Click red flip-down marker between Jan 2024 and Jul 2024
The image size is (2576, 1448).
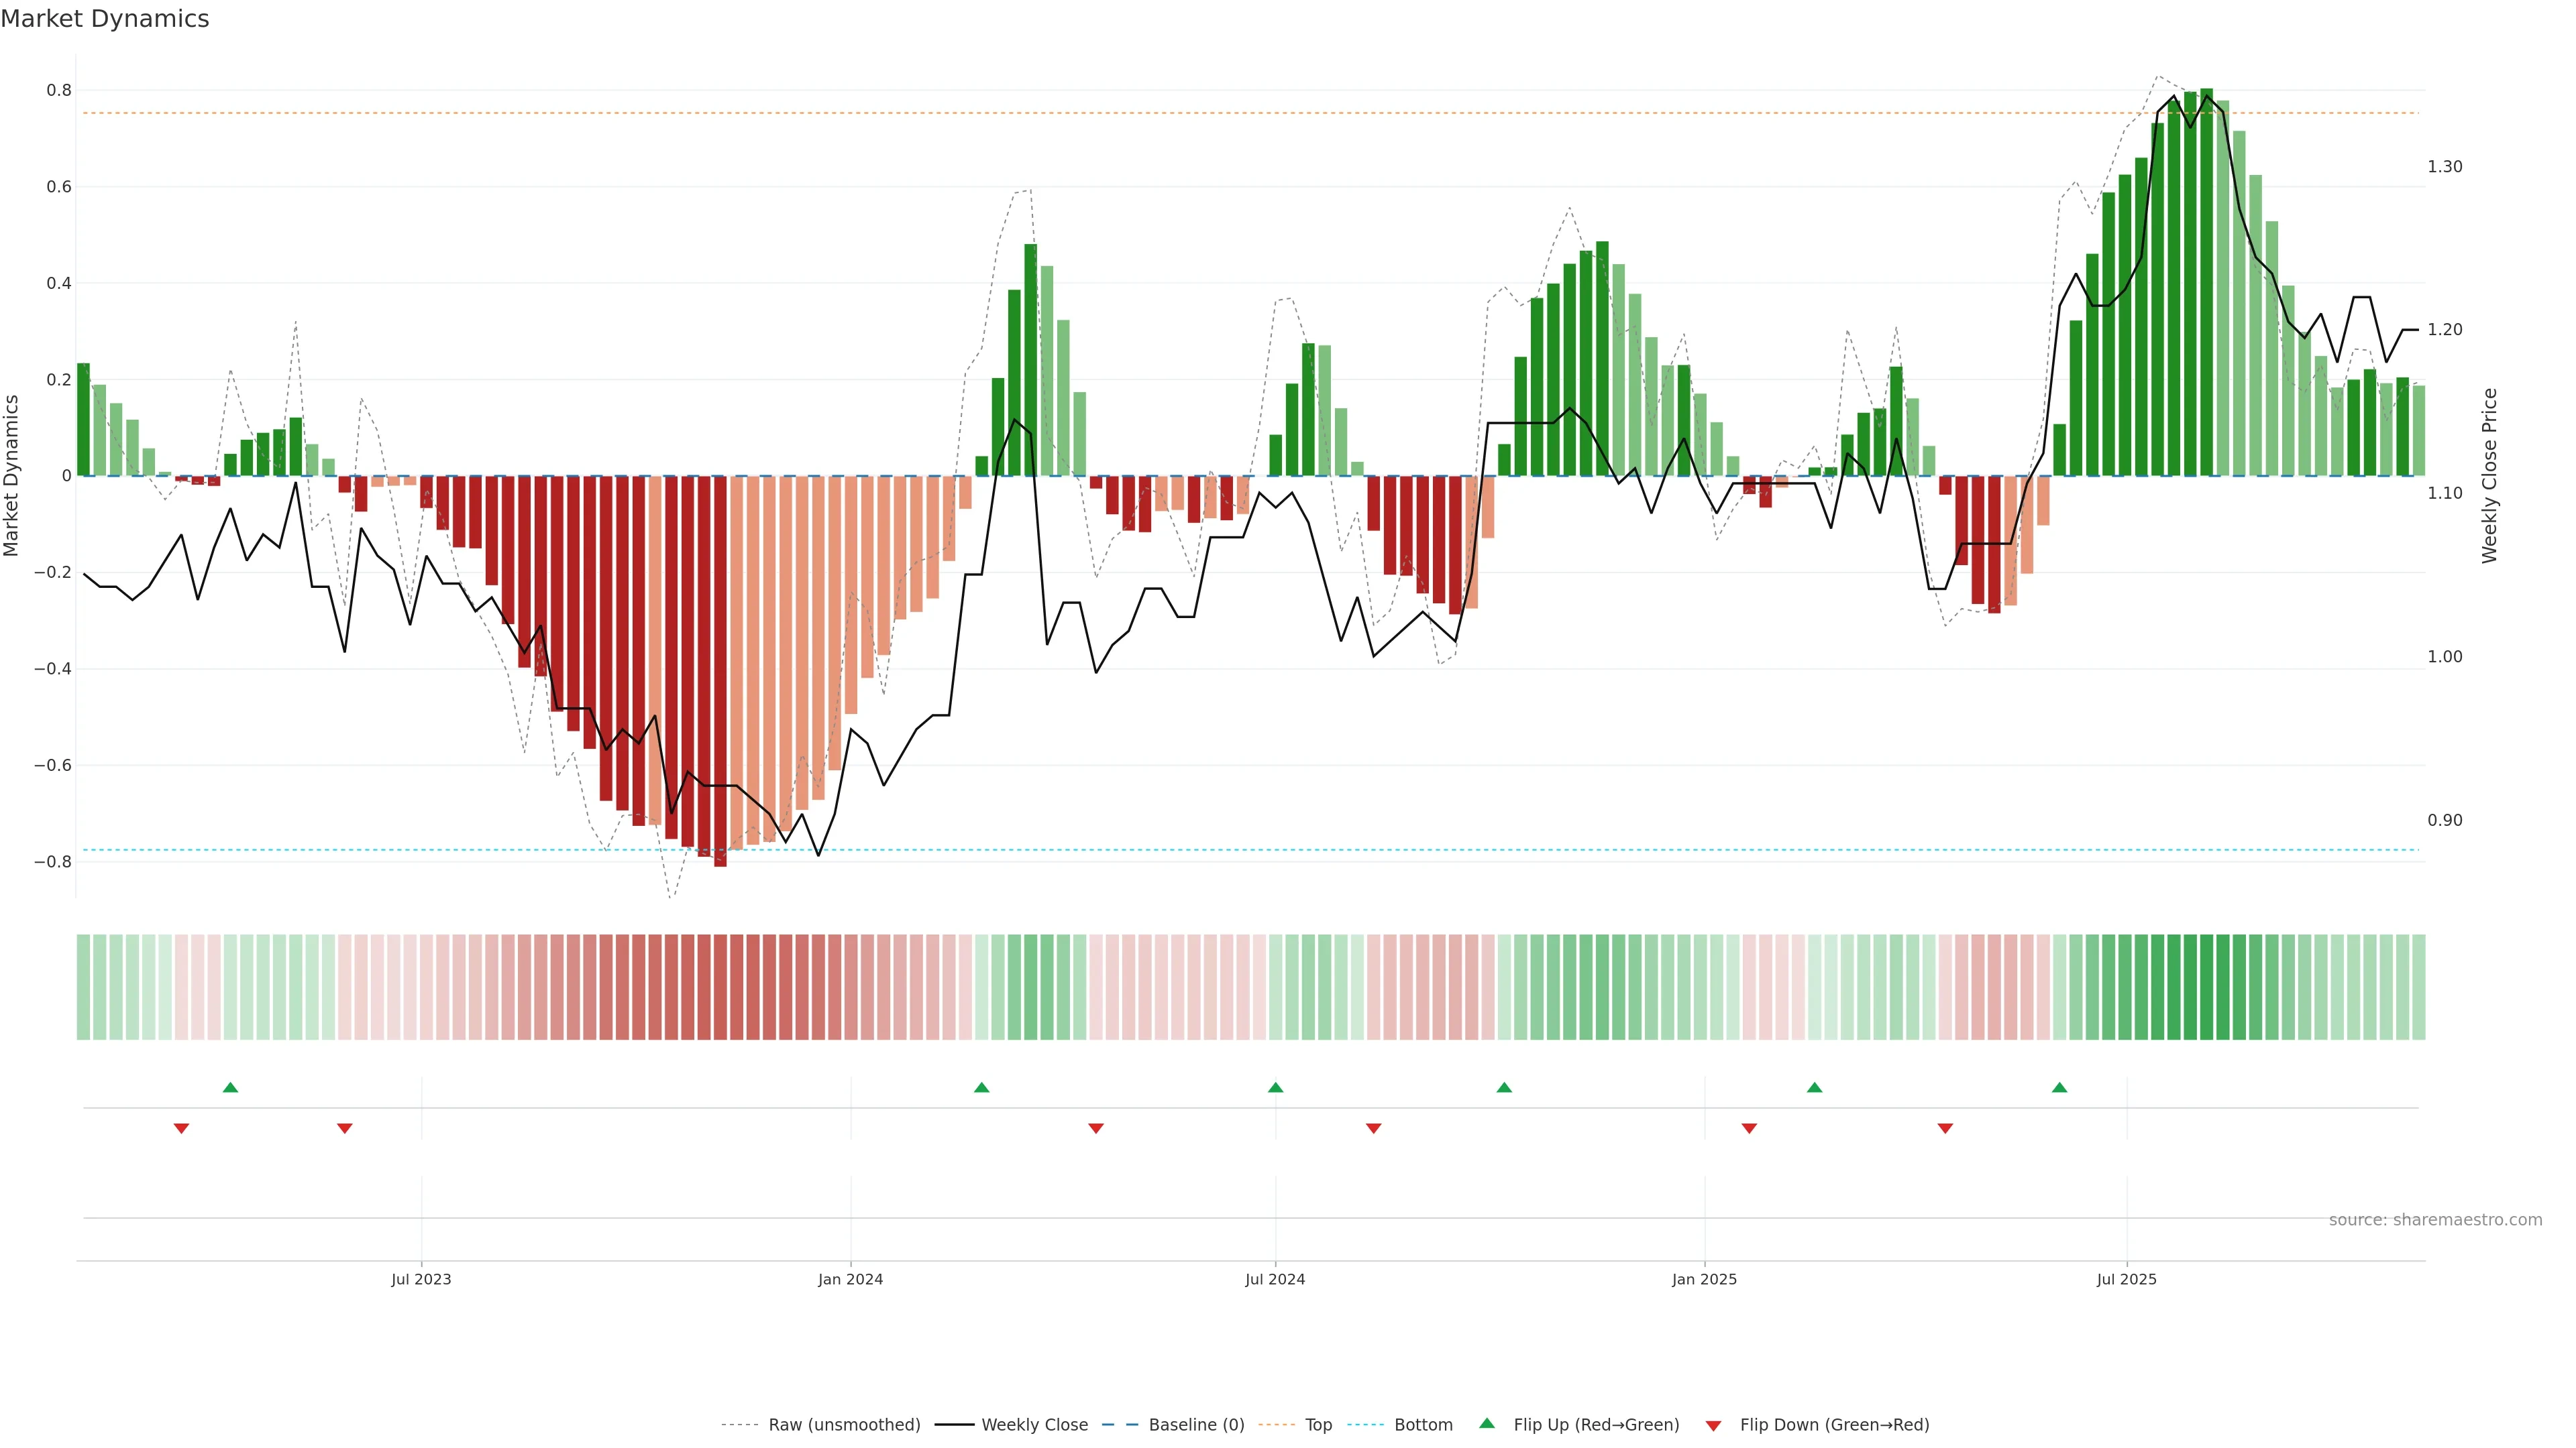(1096, 1128)
